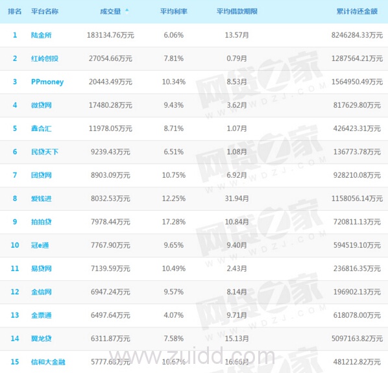Select the 1287564.21万元 outstanding cell
Screen dimensions: 388x373
357,58
